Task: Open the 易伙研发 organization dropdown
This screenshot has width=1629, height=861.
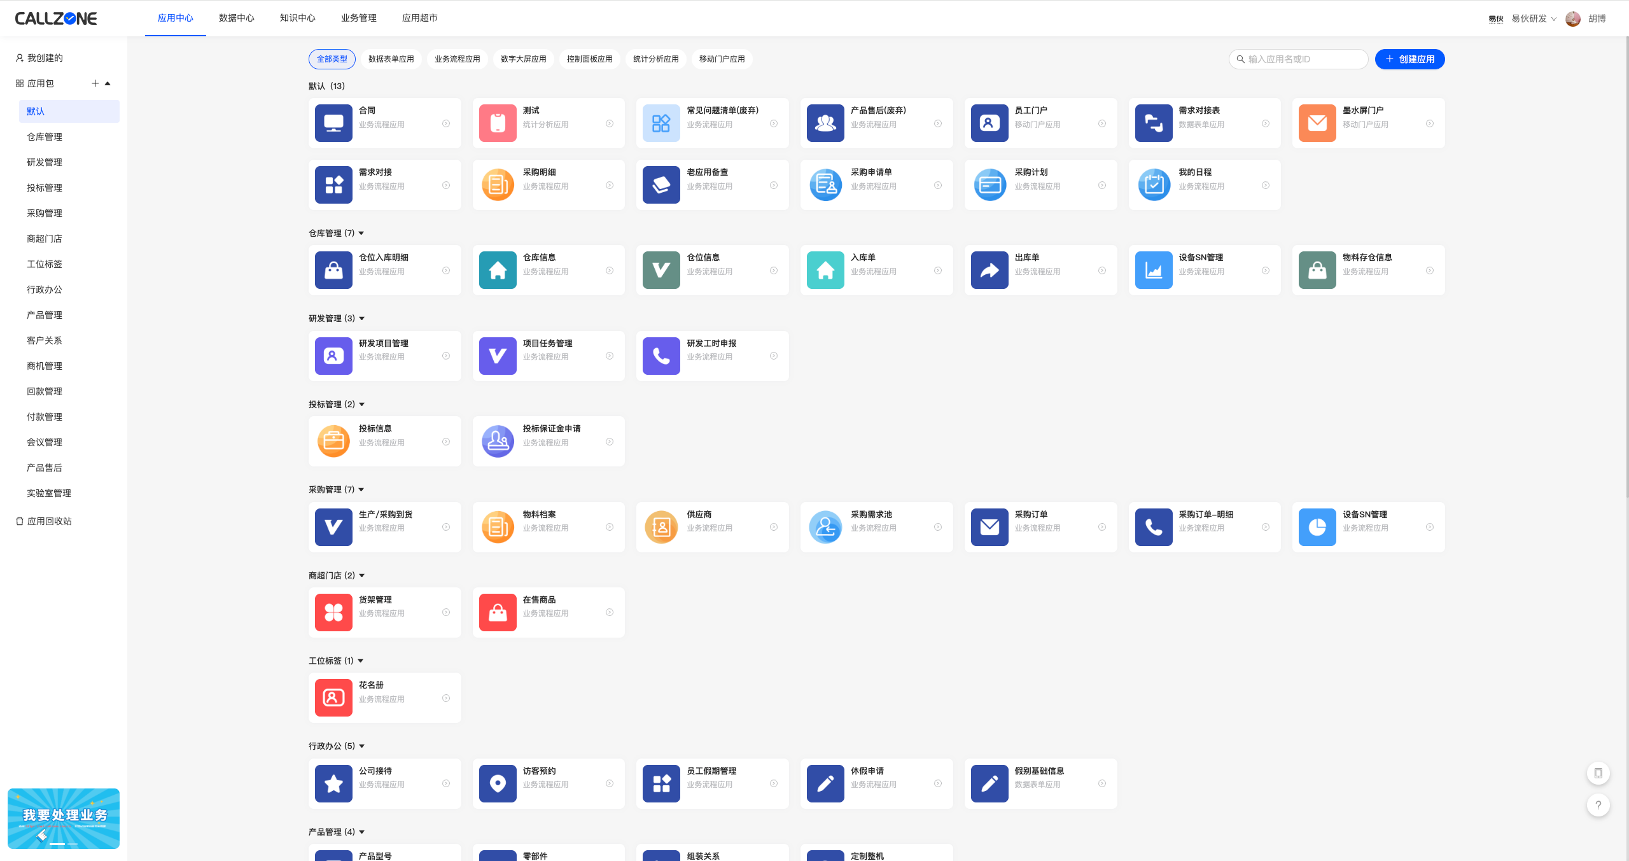Action: click(x=1534, y=18)
